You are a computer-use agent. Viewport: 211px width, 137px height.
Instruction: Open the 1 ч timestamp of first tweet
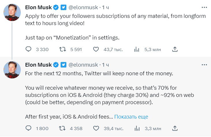[106, 7]
